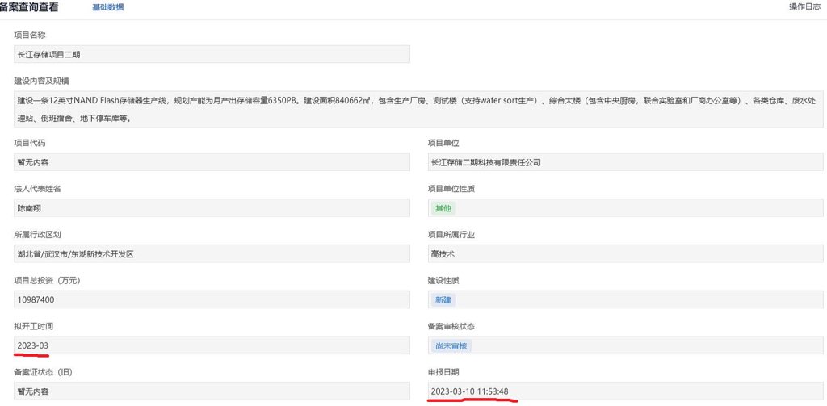Click the 法人代表姓名 label
Viewport: 827px width, 406px height.
(37, 189)
